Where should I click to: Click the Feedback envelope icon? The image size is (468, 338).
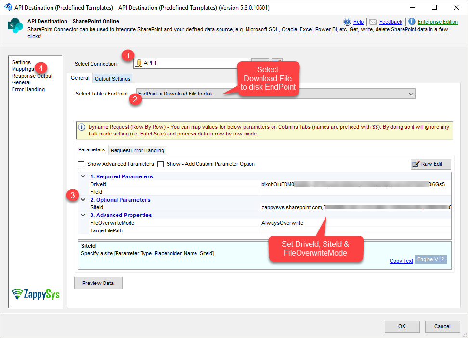click(373, 22)
